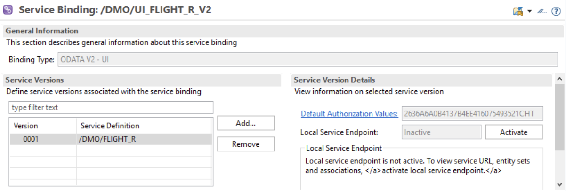Click the Add... button for service versions
The width and height of the screenshot is (566, 191).
click(x=245, y=123)
